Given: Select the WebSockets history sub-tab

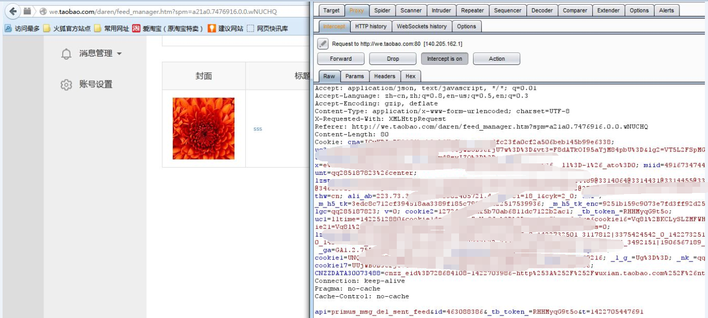Looking at the screenshot, I should [421, 26].
